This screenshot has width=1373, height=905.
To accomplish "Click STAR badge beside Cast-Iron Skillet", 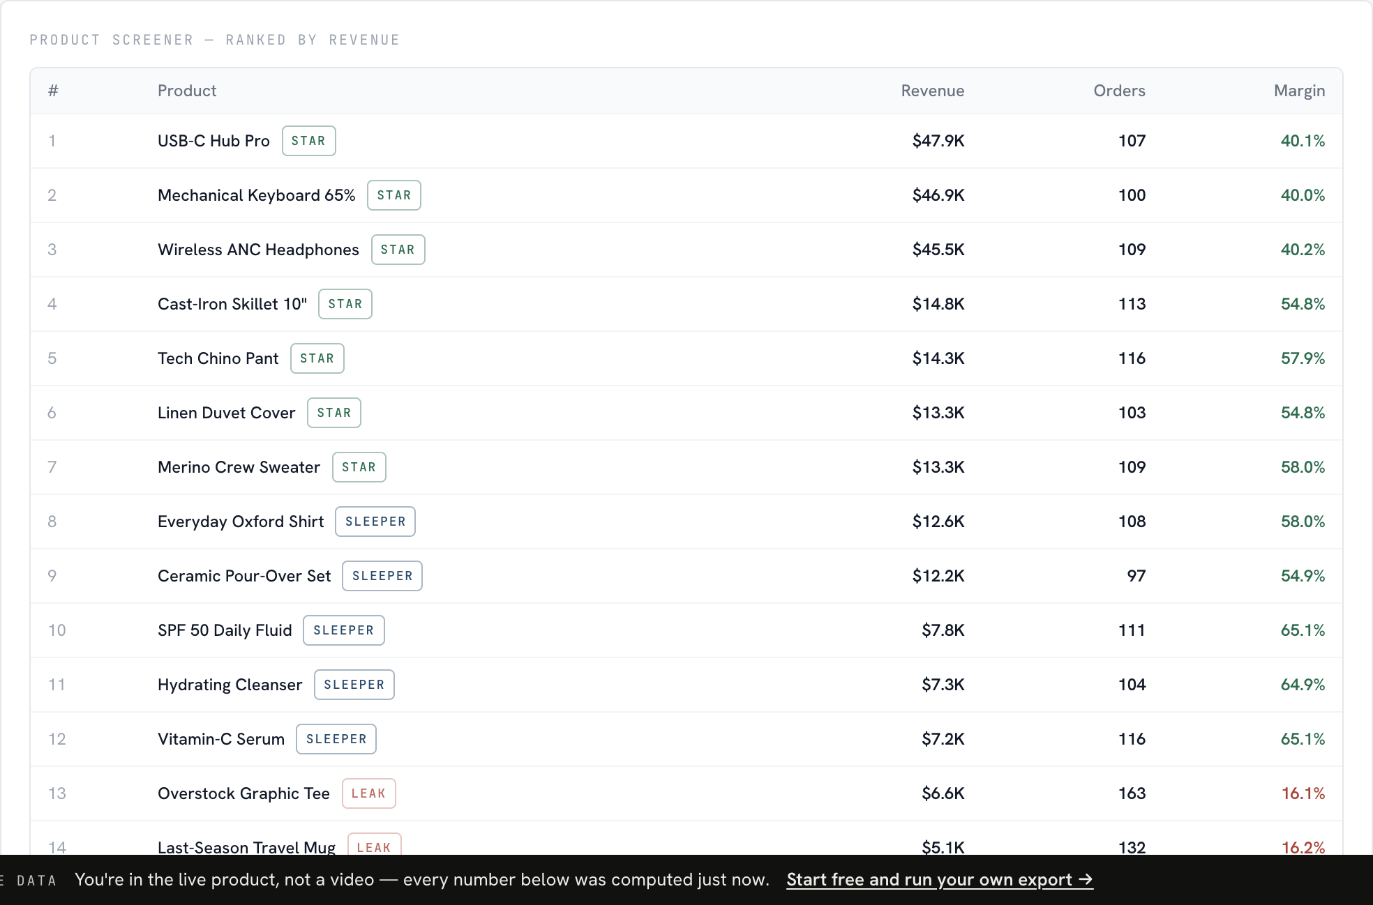I will 345,304.
